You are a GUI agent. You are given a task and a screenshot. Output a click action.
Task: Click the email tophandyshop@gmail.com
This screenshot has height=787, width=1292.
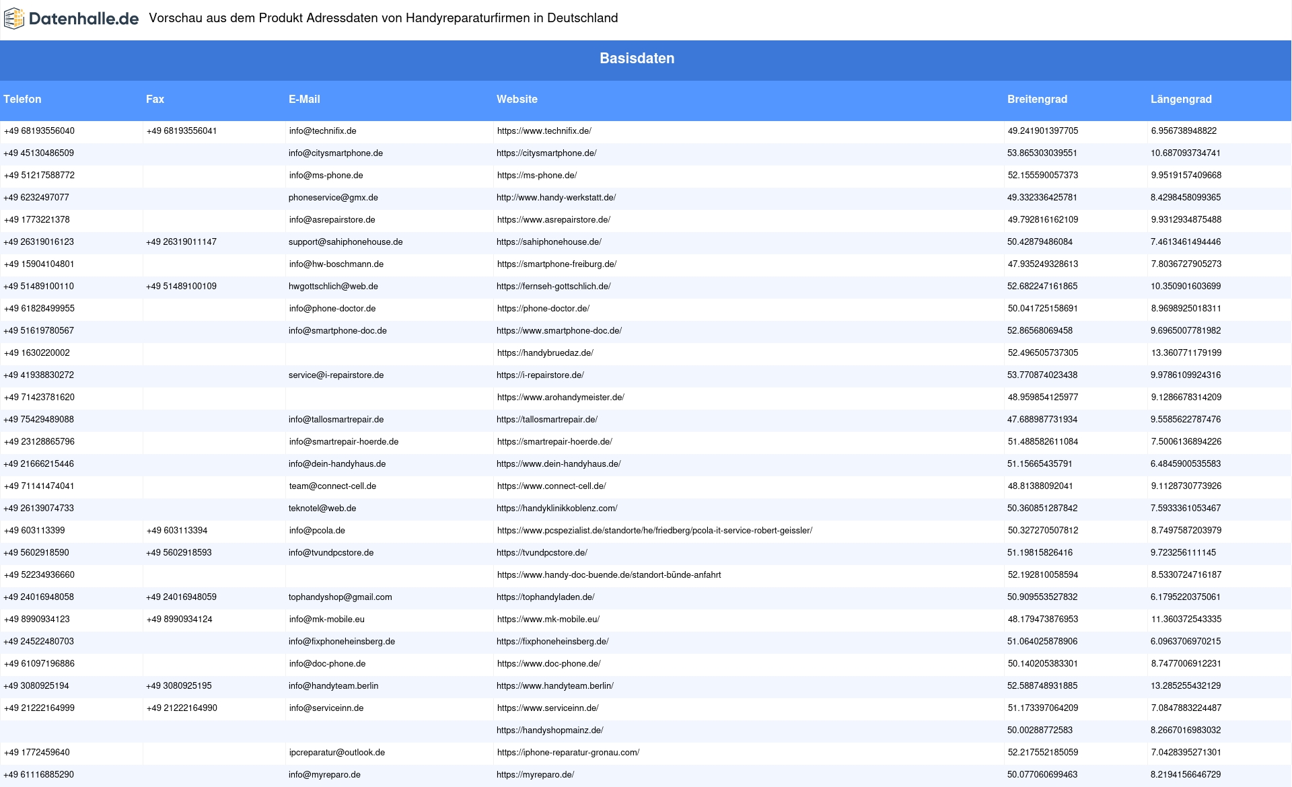click(x=340, y=597)
